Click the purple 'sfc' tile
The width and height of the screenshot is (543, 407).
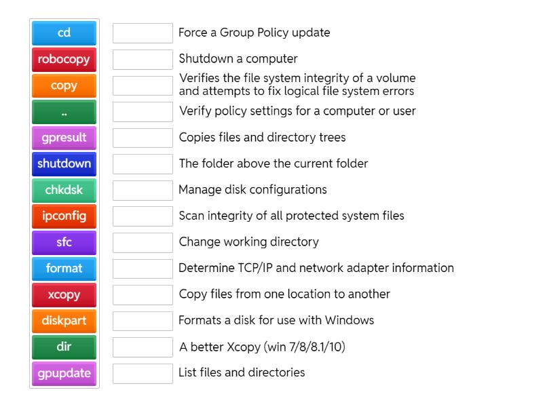pyautogui.click(x=64, y=242)
